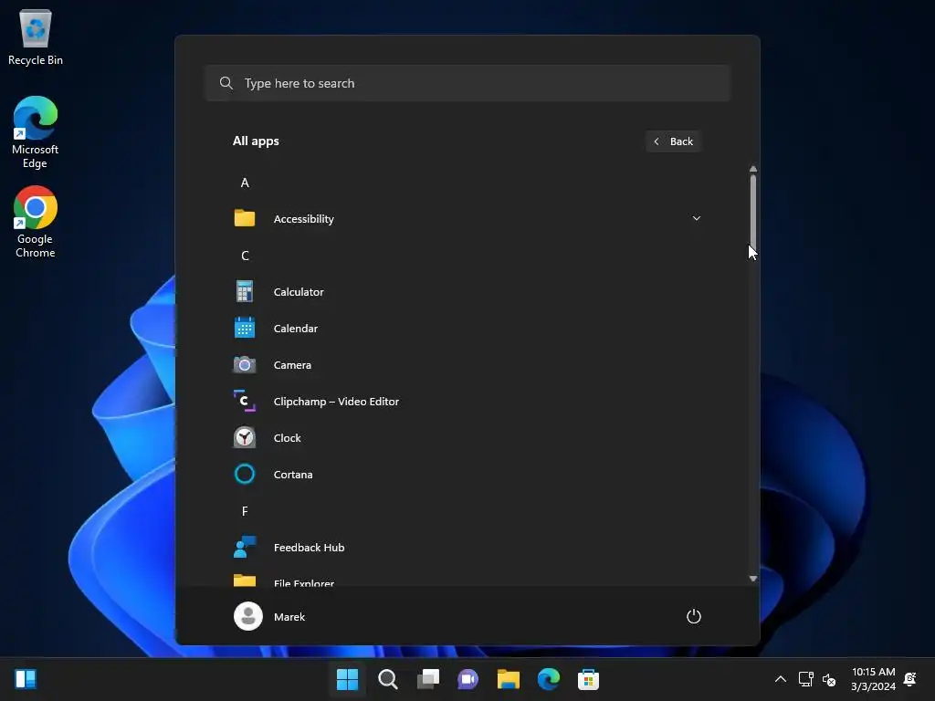Click the Calculator label text

299,291
